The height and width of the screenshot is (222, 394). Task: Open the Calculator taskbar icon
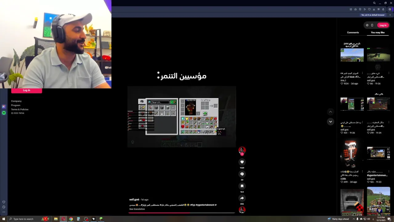point(78,219)
